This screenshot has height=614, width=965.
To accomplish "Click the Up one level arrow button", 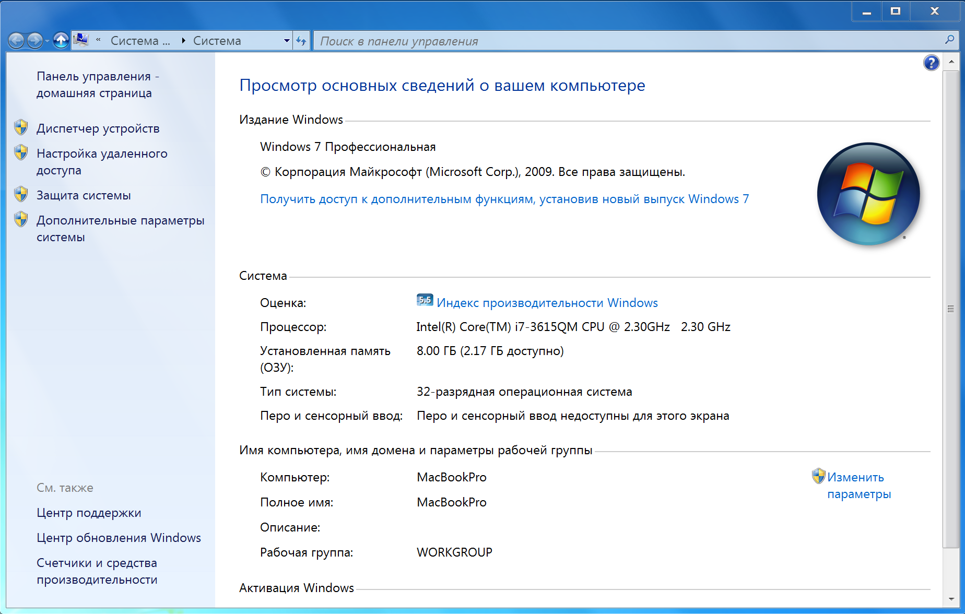I will pos(61,40).
